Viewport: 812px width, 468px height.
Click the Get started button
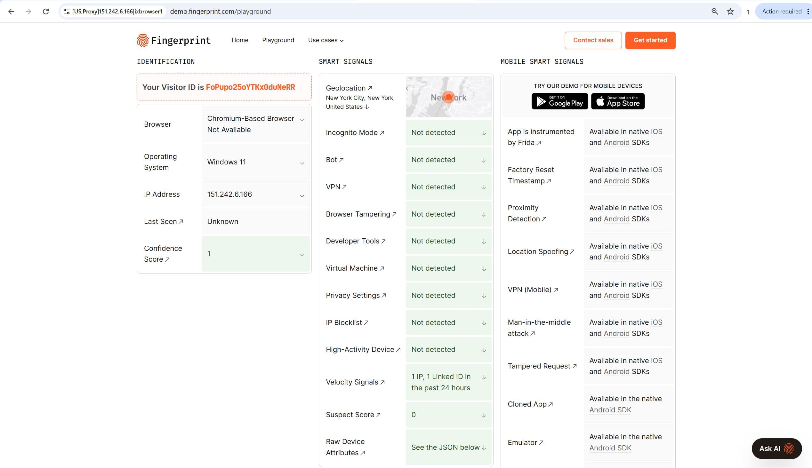pos(650,40)
